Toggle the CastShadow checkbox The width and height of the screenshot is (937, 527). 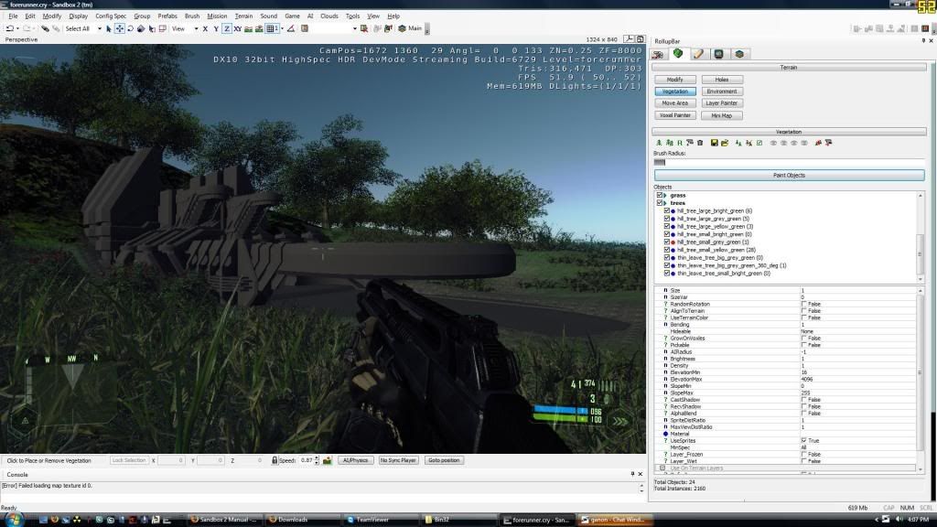pyautogui.click(x=803, y=400)
